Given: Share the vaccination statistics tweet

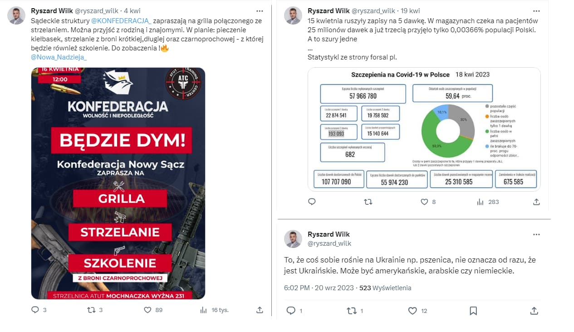Looking at the screenshot, I should (536, 202).
